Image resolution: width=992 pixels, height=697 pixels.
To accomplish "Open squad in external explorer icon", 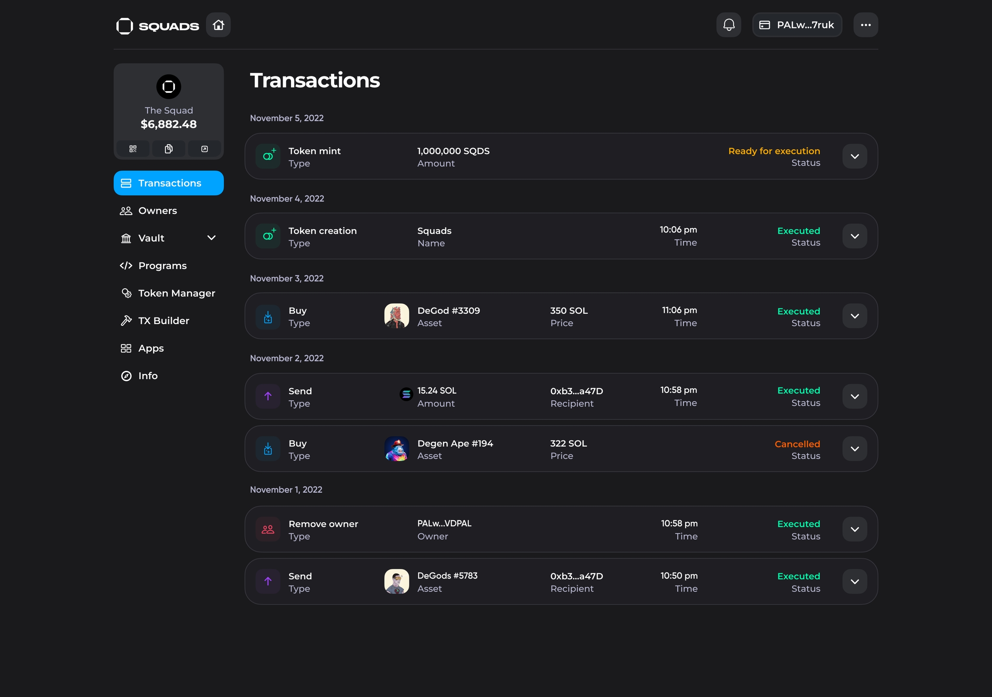I will click(x=205, y=149).
